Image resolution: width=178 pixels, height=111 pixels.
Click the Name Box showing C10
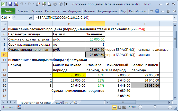coord(4,18)
